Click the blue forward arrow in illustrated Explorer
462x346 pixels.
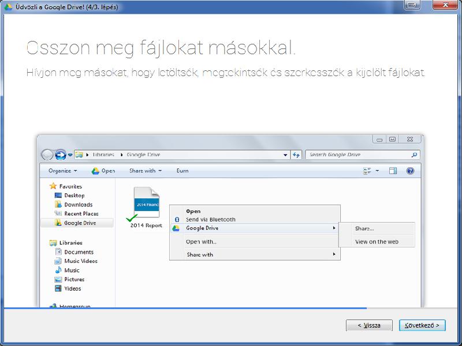point(61,155)
